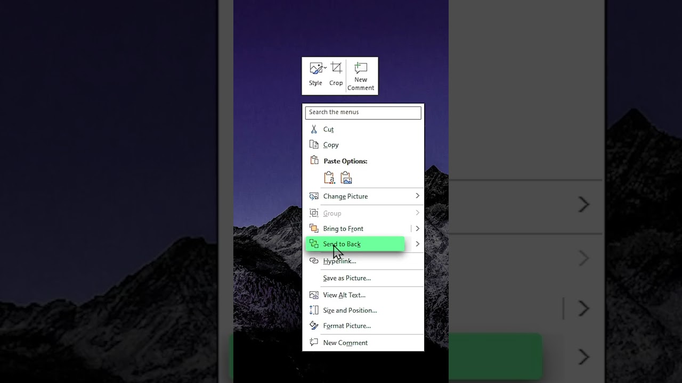Open Format Picture... from context menu

tap(363, 326)
